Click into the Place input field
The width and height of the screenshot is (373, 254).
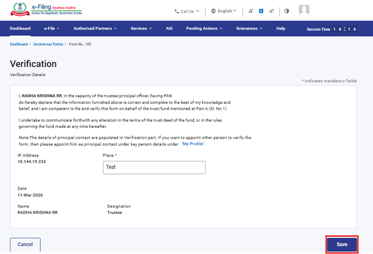154,168
